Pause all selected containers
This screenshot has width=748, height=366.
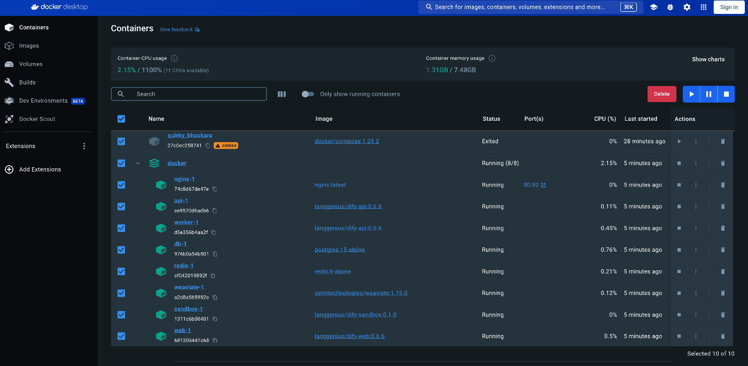pyautogui.click(x=708, y=94)
